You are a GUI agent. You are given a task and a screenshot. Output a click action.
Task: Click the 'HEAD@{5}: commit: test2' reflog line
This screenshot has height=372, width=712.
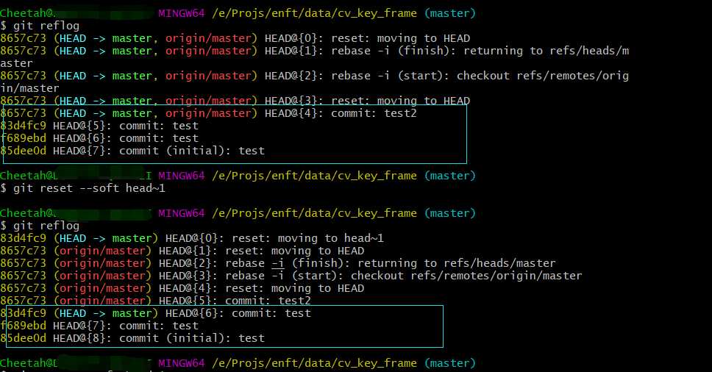point(155,301)
